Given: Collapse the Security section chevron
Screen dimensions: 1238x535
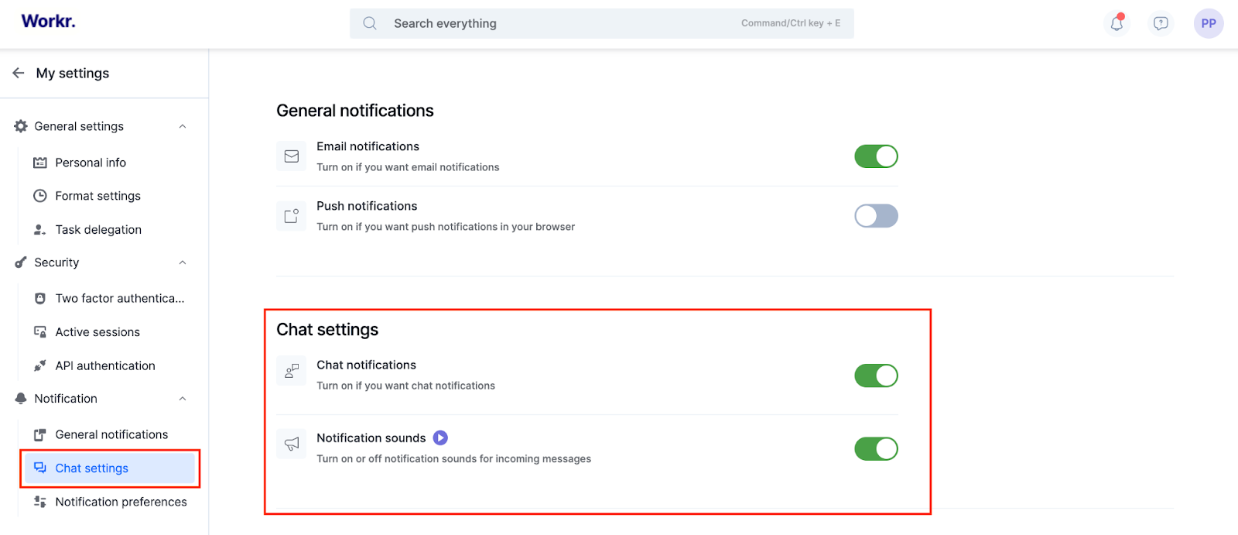Looking at the screenshot, I should click(183, 262).
